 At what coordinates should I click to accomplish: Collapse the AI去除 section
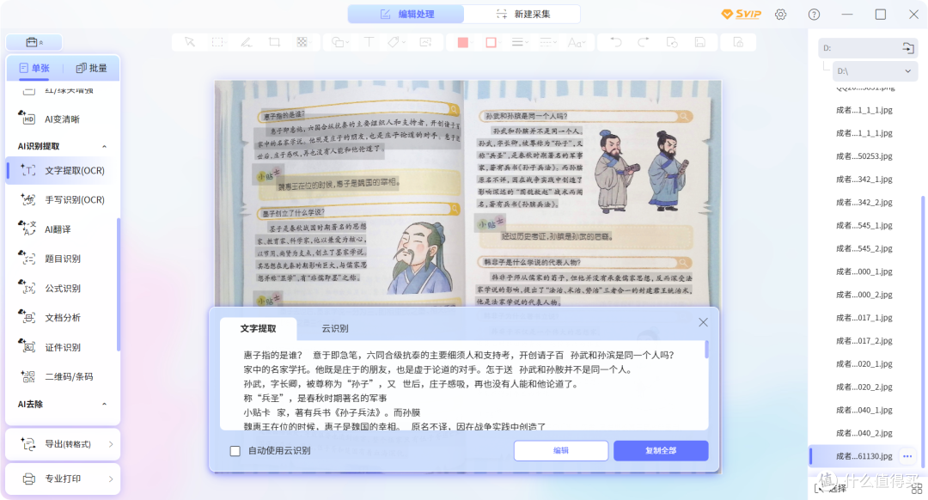click(104, 404)
